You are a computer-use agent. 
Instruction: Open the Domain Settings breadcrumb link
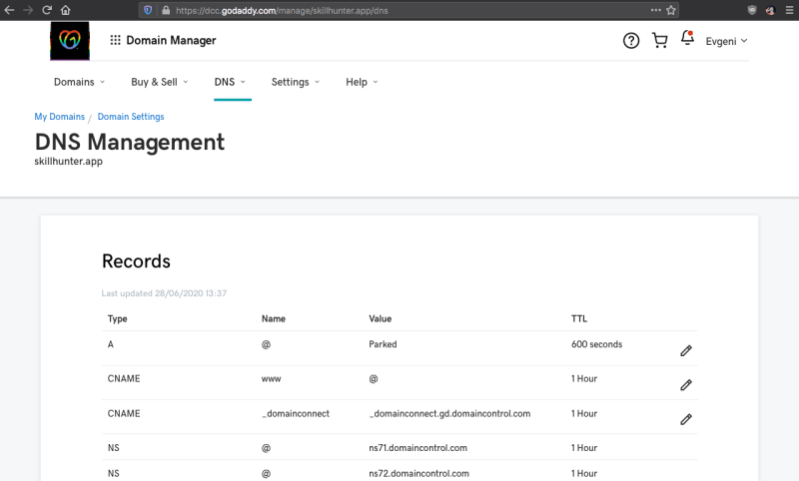(x=131, y=117)
